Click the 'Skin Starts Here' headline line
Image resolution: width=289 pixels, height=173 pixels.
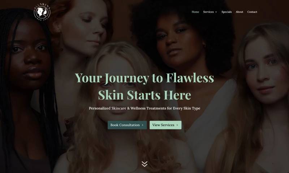[x=144, y=95]
